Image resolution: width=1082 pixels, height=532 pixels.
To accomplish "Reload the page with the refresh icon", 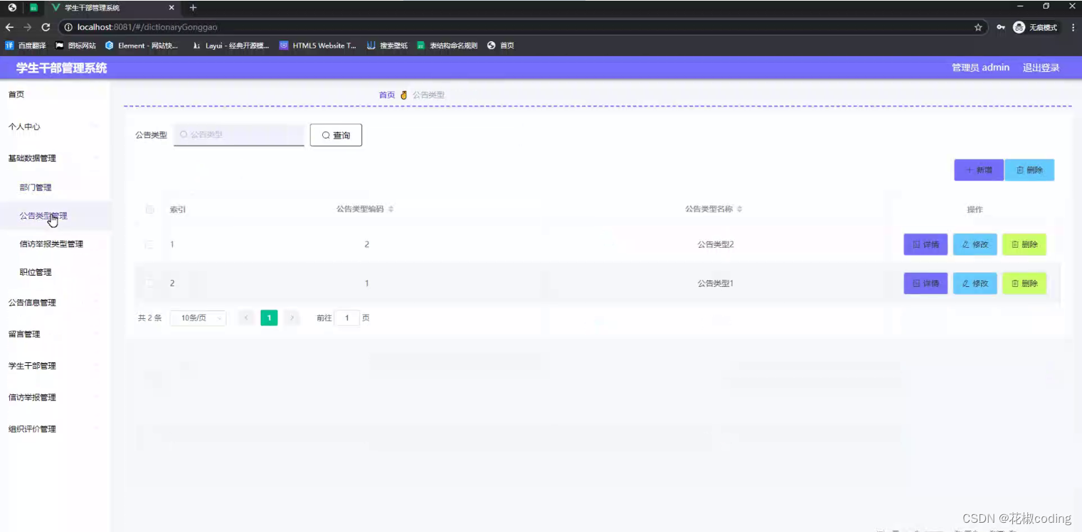I will click(x=46, y=27).
